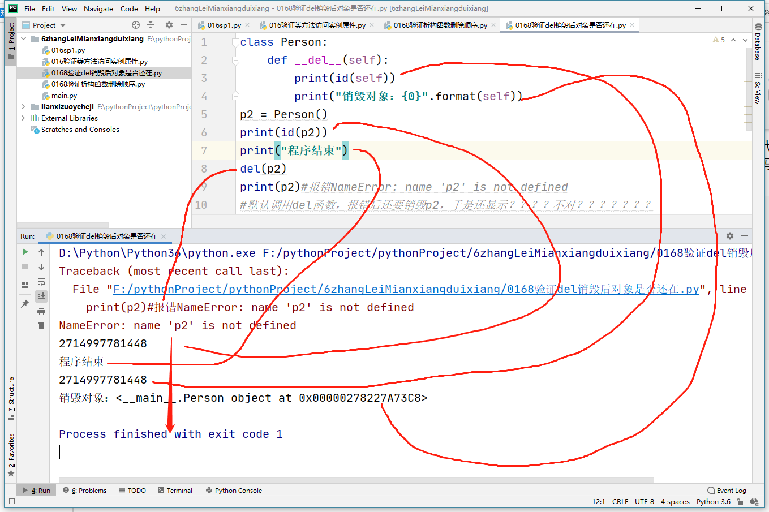Click the locate-file target icon in Project header

click(x=136, y=25)
